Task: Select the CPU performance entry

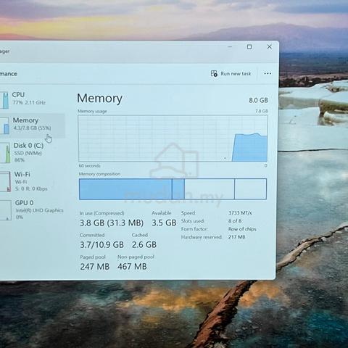Action: point(33,99)
